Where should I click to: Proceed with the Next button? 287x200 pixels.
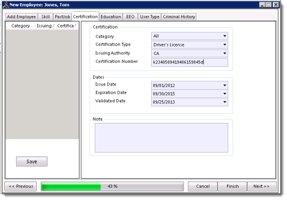coord(262,186)
